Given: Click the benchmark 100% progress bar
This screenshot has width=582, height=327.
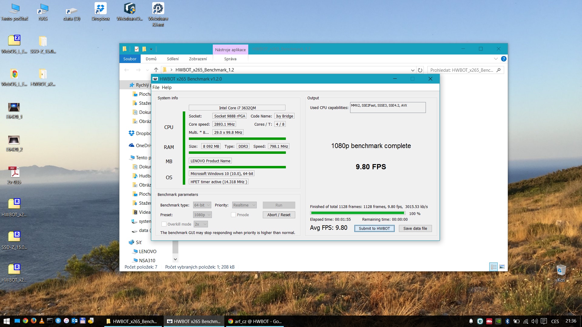Looking at the screenshot, I should [358, 213].
